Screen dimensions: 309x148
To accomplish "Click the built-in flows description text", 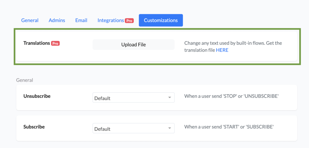I will pyautogui.click(x=233, y=43).
